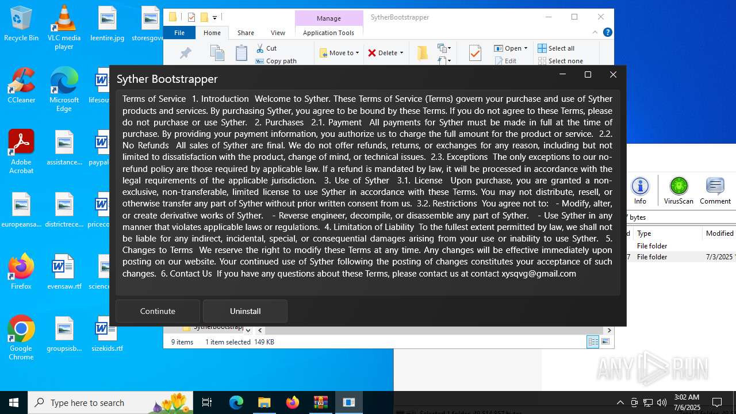736x414 pixels.
Task: Open File Explorer from taskbar
Action: point(264,402)
